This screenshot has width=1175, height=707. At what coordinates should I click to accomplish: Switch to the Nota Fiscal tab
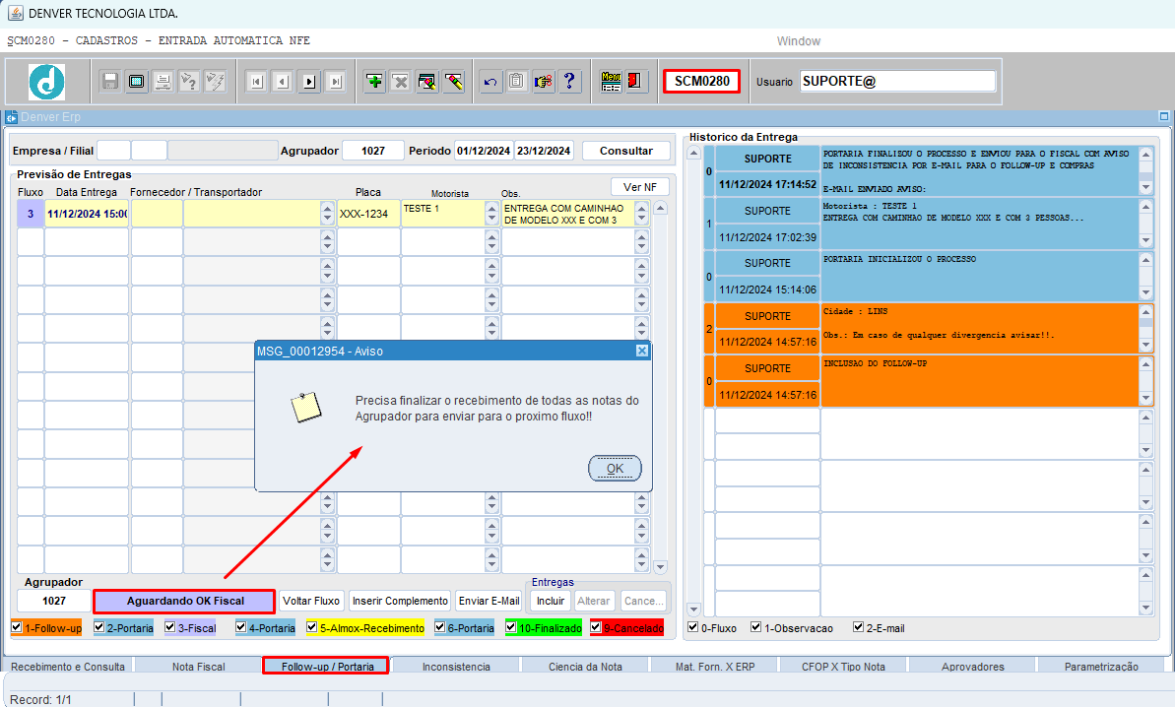coord(198,667)
